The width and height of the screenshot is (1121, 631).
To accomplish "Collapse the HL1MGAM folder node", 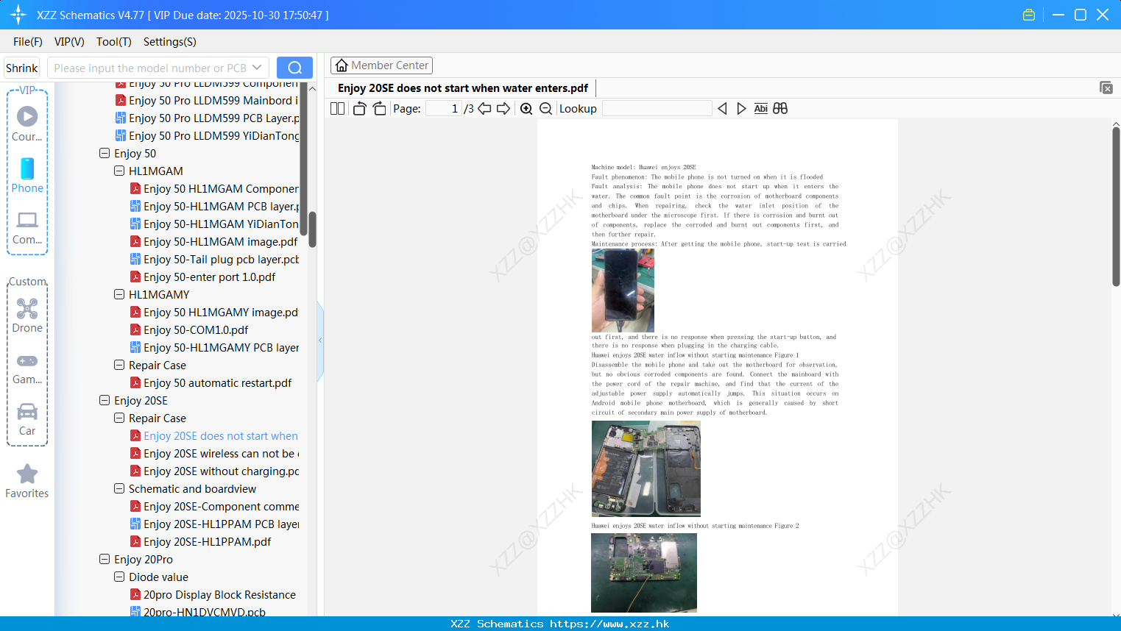I will click(x=119, y=171).
